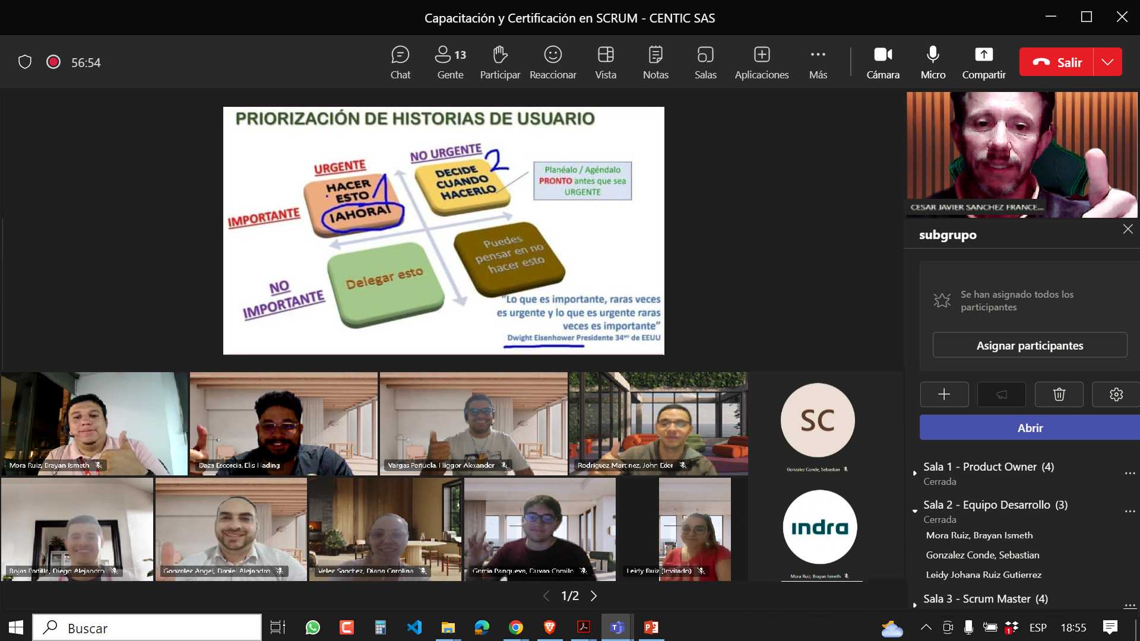
Task: Close the subgrupo panel
Action: tap(1128, 229)
